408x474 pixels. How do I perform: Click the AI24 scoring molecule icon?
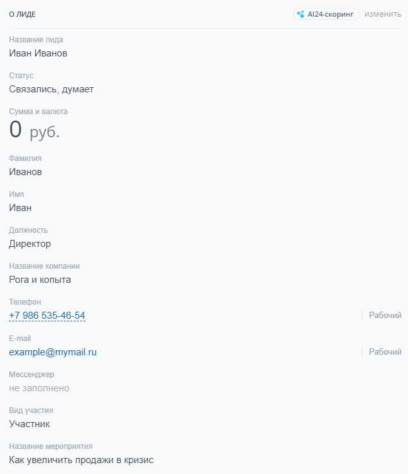coord(300,14)
